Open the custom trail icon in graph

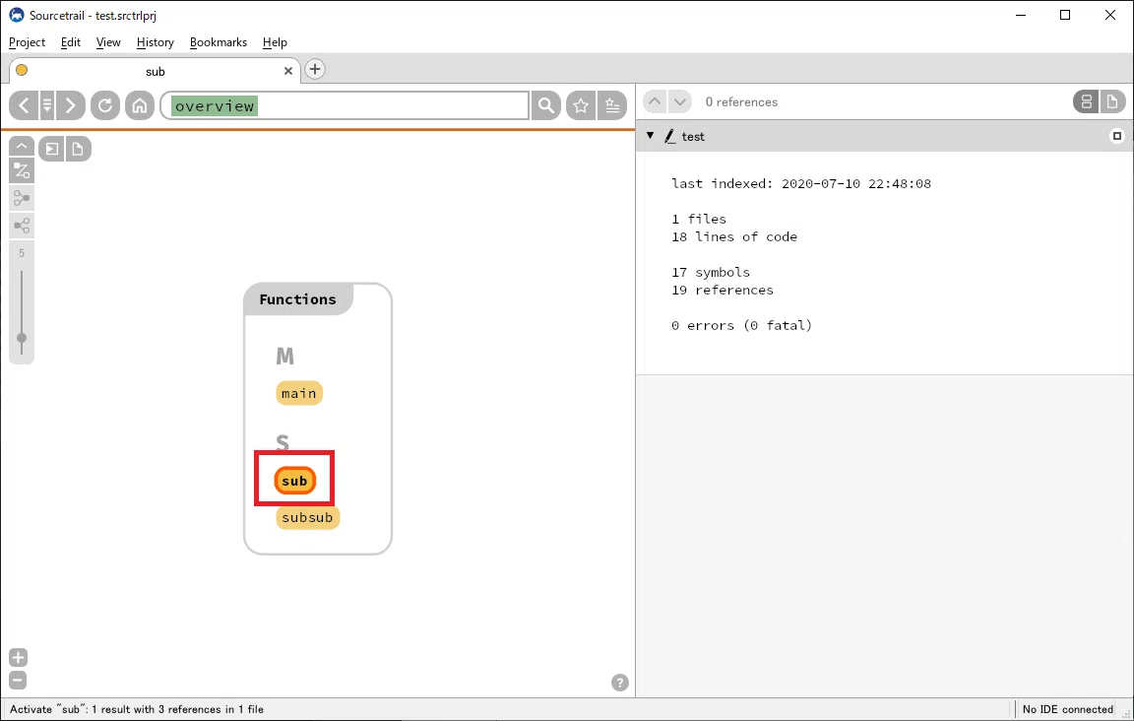pos(22,170)
